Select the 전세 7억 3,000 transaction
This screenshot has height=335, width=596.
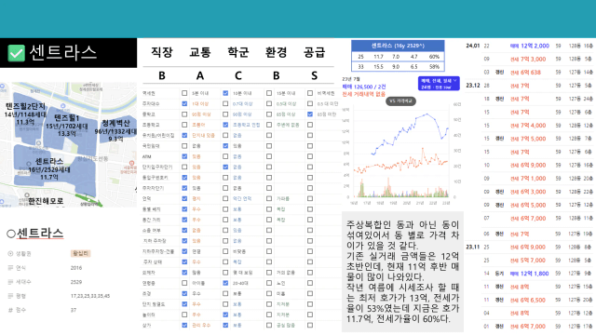(x=528, y=60)
